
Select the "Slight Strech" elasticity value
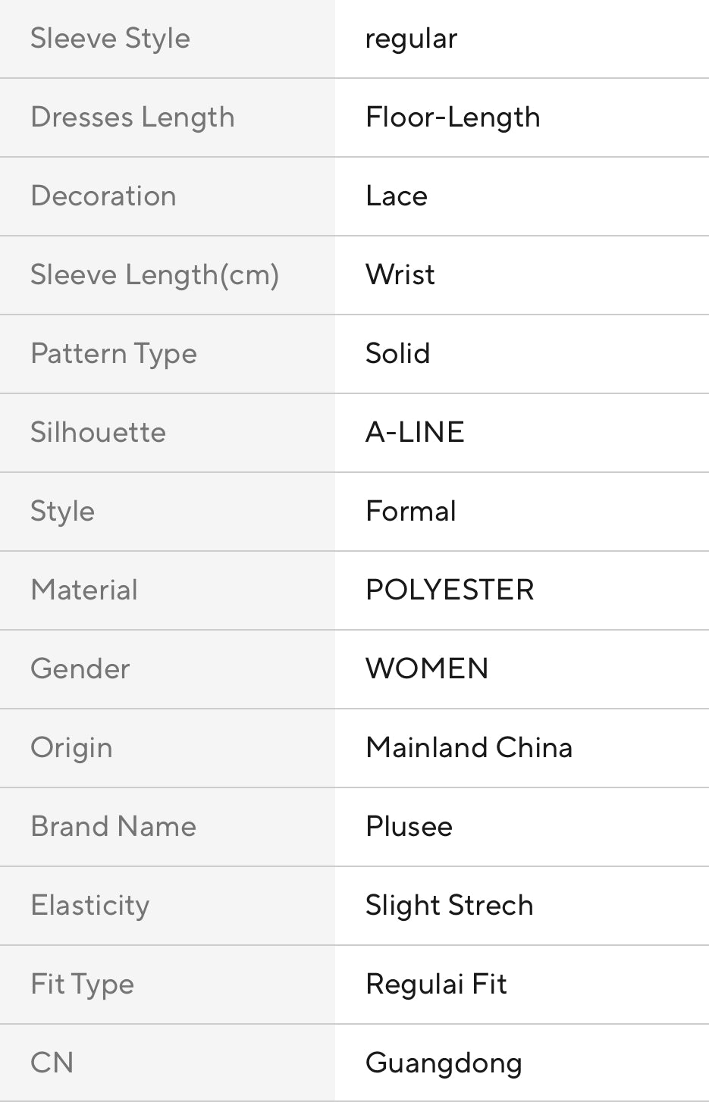point(449,906)
